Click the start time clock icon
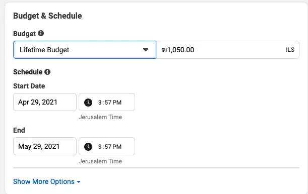This screenshot has width=308, height=194. (88, 103)
